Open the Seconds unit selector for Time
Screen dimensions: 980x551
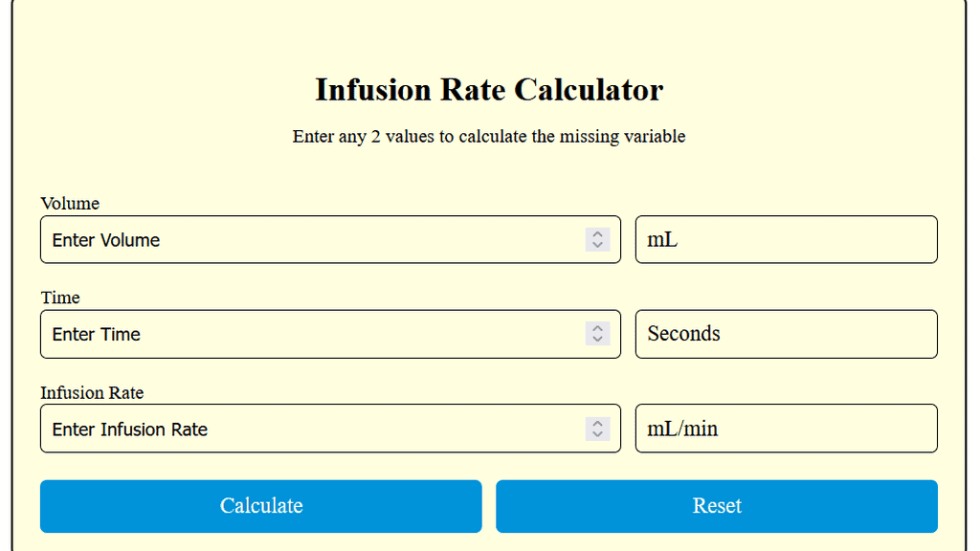click(x=786, y=334)
